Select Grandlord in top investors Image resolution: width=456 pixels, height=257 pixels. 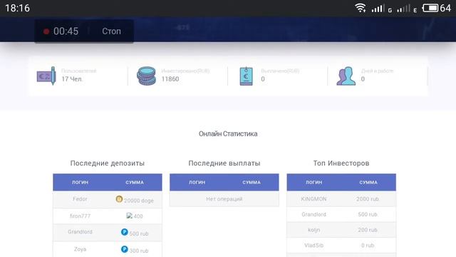tap(313, 214)
